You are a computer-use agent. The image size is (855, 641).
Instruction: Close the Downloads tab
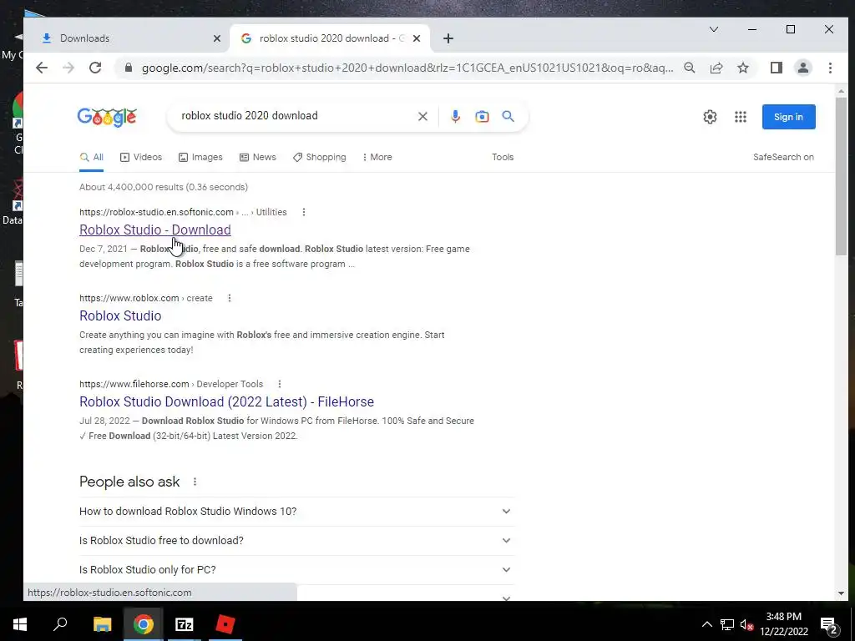pyautogui.click(x=216, y=38)
